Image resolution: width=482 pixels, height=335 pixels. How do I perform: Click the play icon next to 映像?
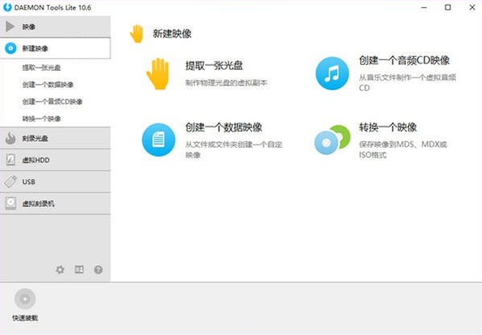(x=10, y=27)
